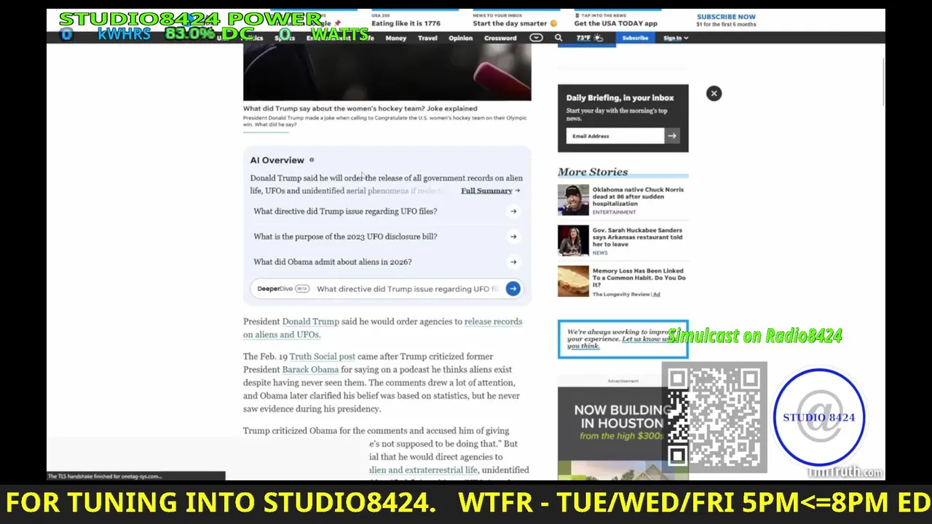This screenshot has height=524, width=932.
Task: Submit the DeeperDive query with blue arrow
Action: click(x=513, y=289)
